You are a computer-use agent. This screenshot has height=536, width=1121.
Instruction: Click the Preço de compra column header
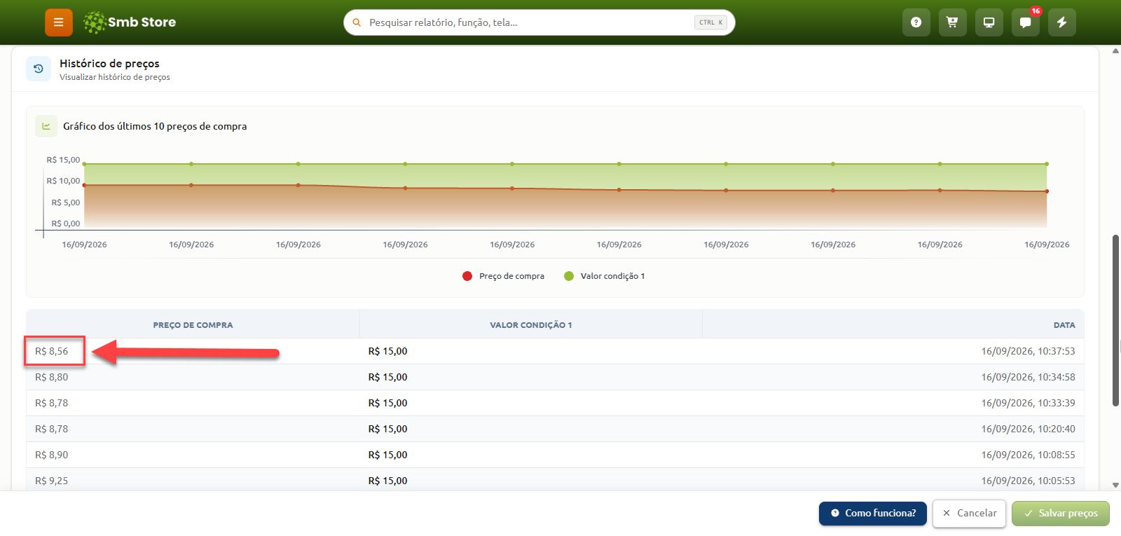pos(193,325)
